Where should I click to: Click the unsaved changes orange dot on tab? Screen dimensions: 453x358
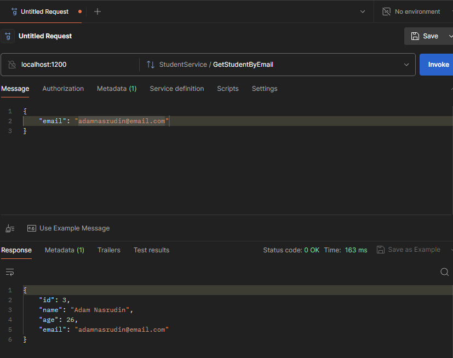tap(80, 11)
